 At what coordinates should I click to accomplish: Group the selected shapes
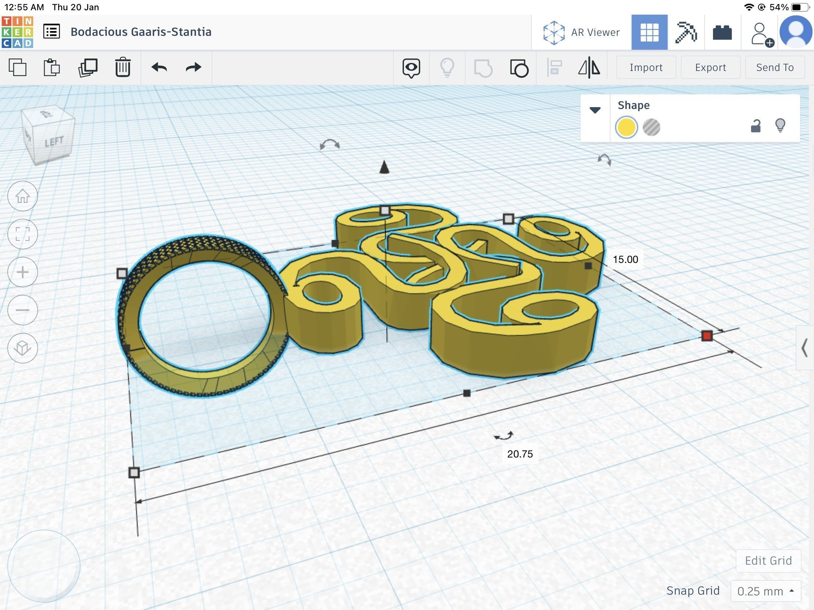(483, 68)
